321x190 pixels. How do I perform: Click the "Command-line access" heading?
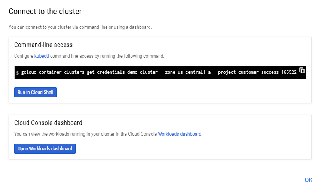pyautogui.click(x=43, y=45)
